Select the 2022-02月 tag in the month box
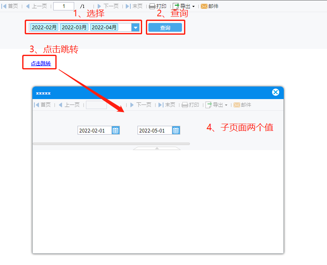 (x=44, y=27)
